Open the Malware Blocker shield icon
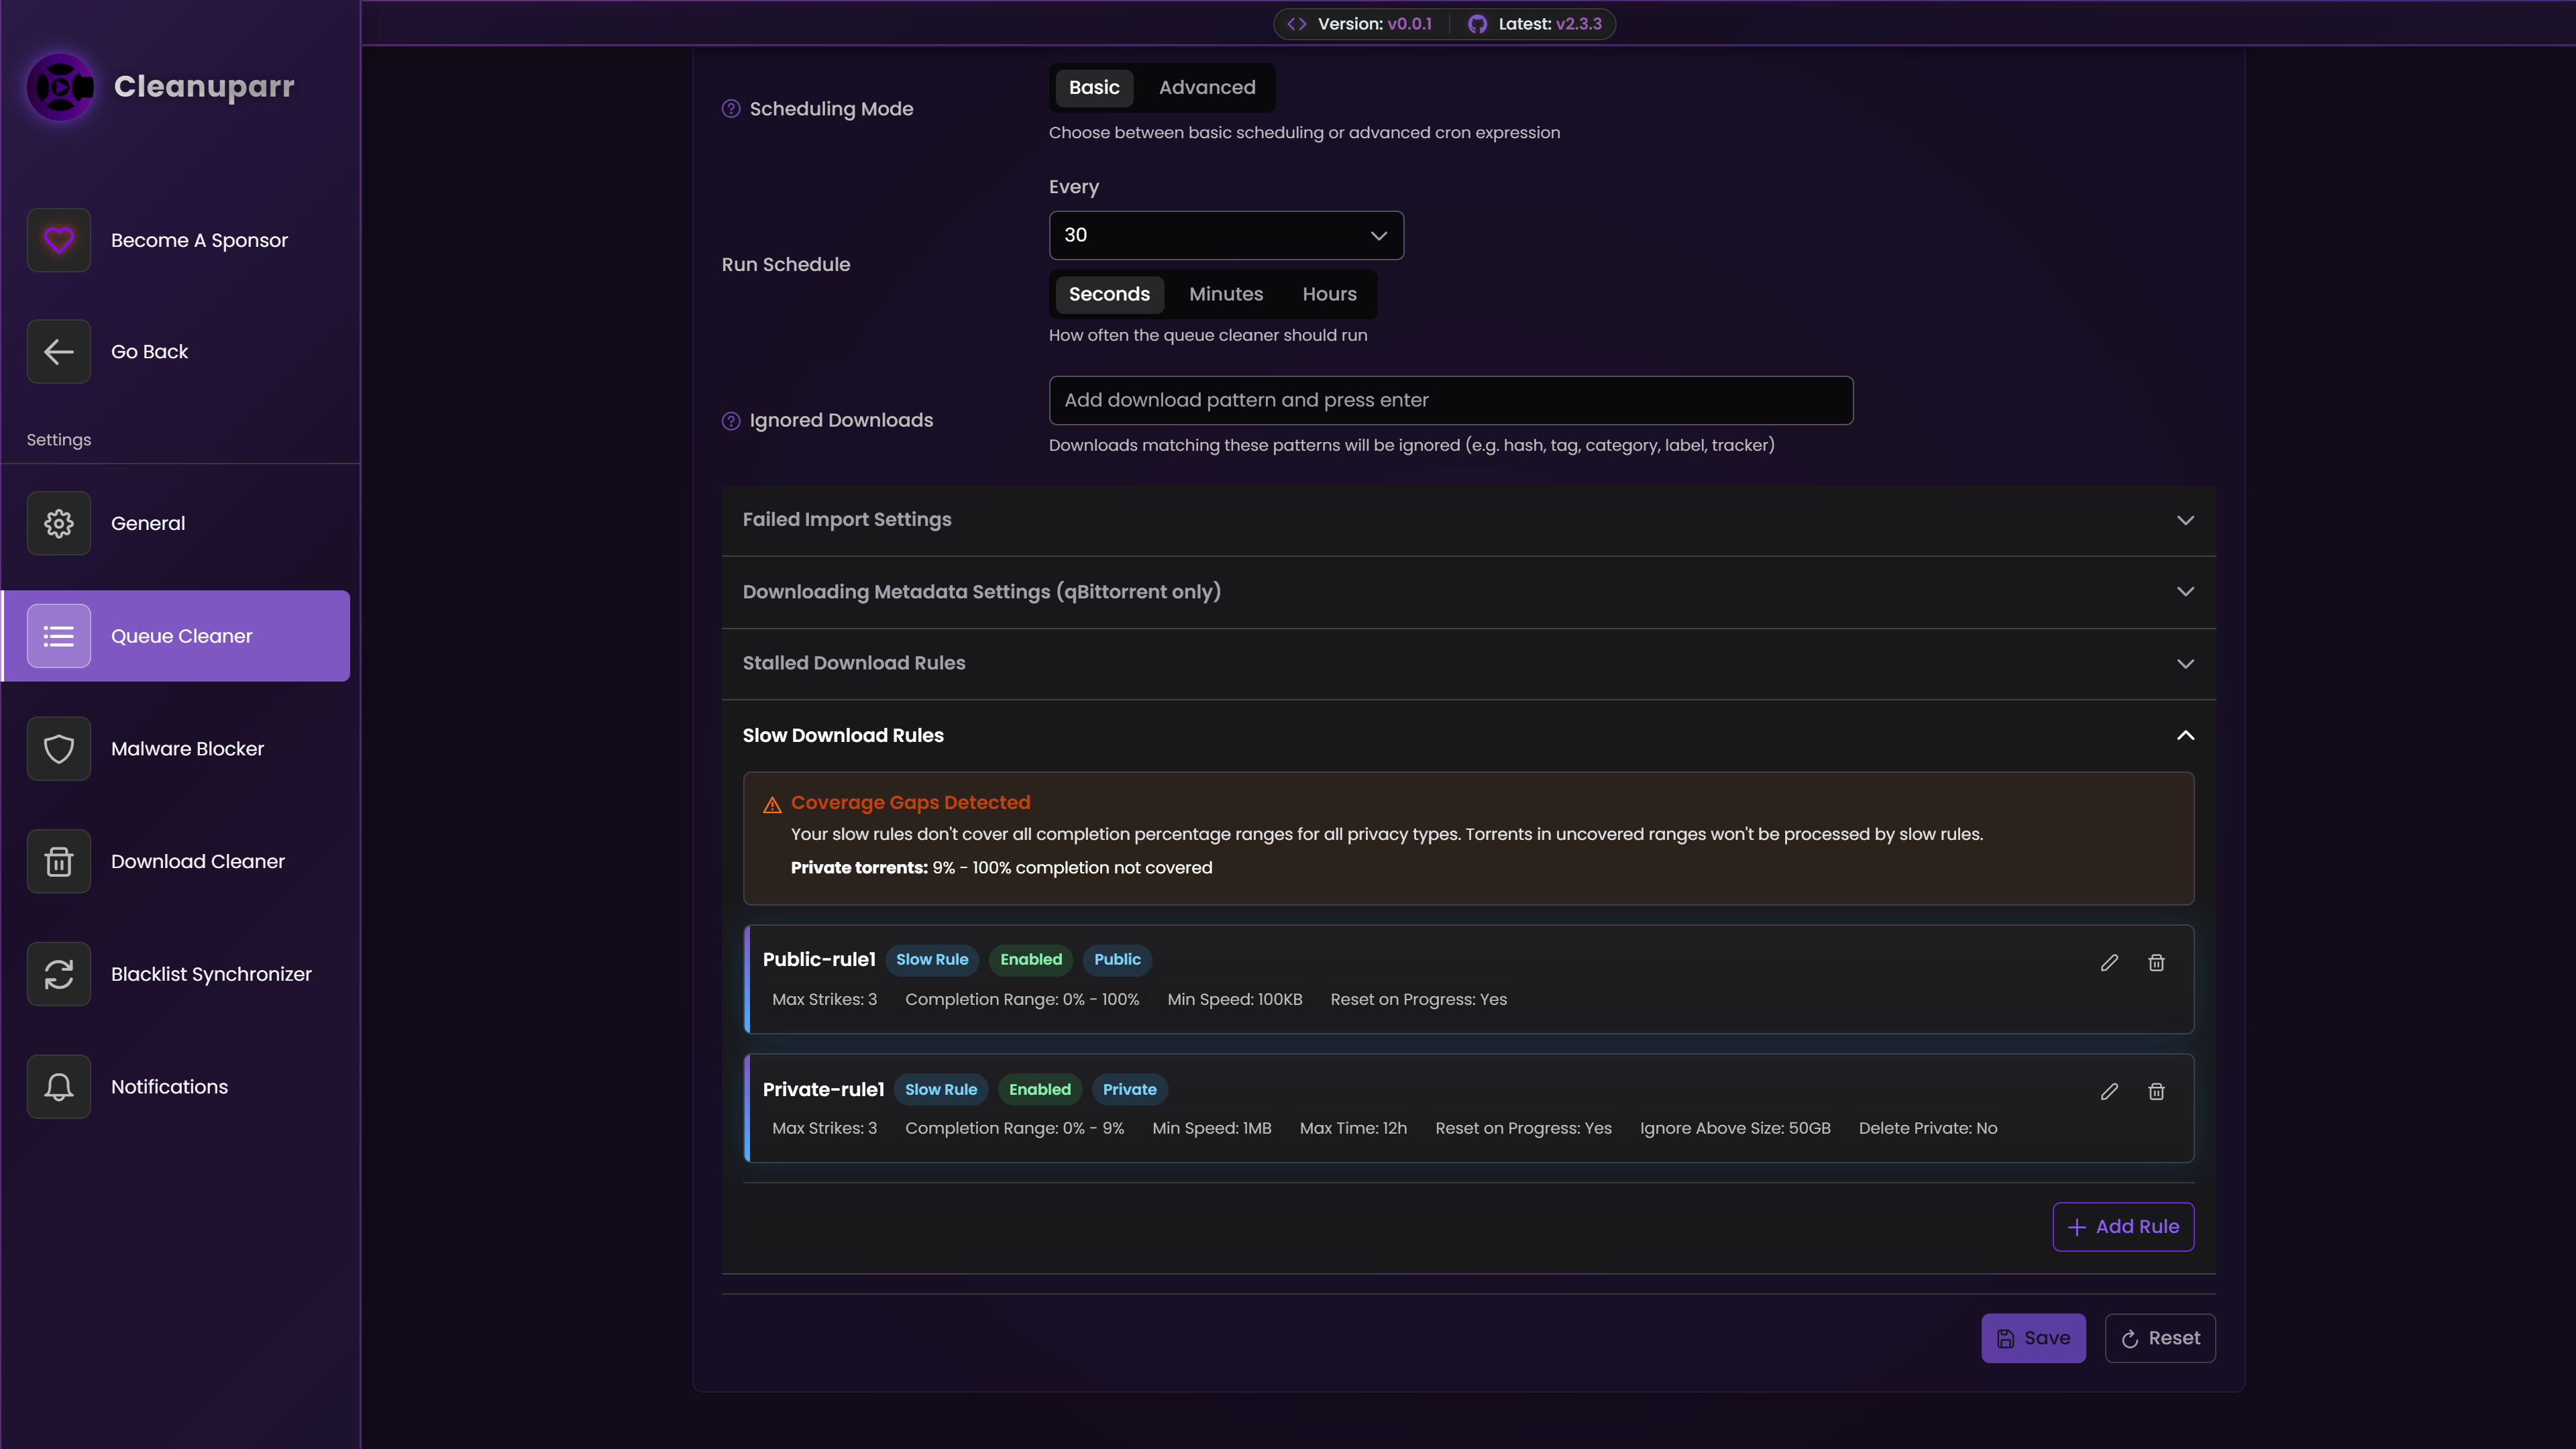Screen dimensions: 2576x1449 pos(59,748)
